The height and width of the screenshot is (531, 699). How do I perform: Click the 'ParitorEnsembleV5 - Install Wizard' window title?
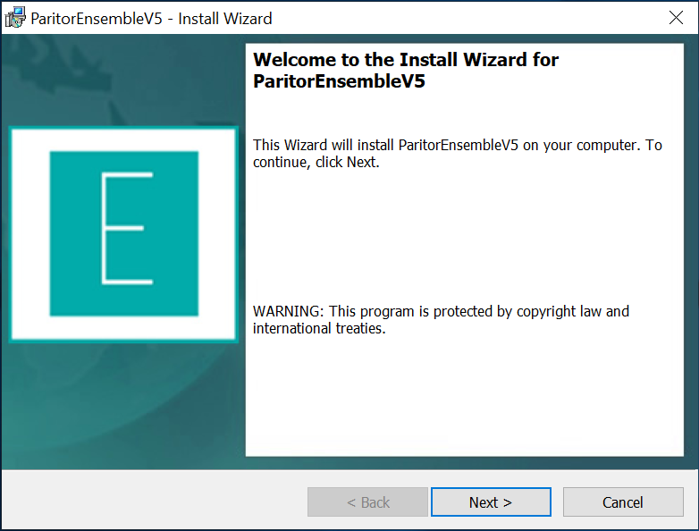151,18
